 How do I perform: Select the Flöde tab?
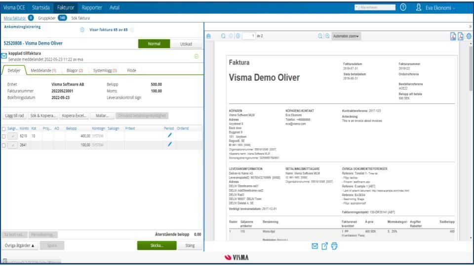click(x=131, y=70)
